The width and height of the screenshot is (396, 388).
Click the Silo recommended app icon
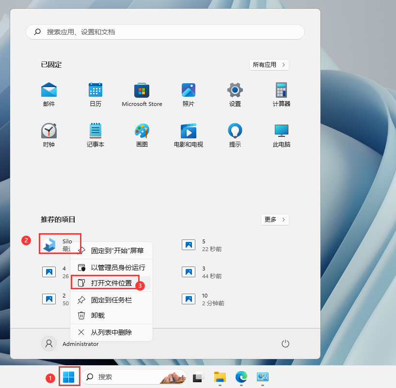(49, 244)
